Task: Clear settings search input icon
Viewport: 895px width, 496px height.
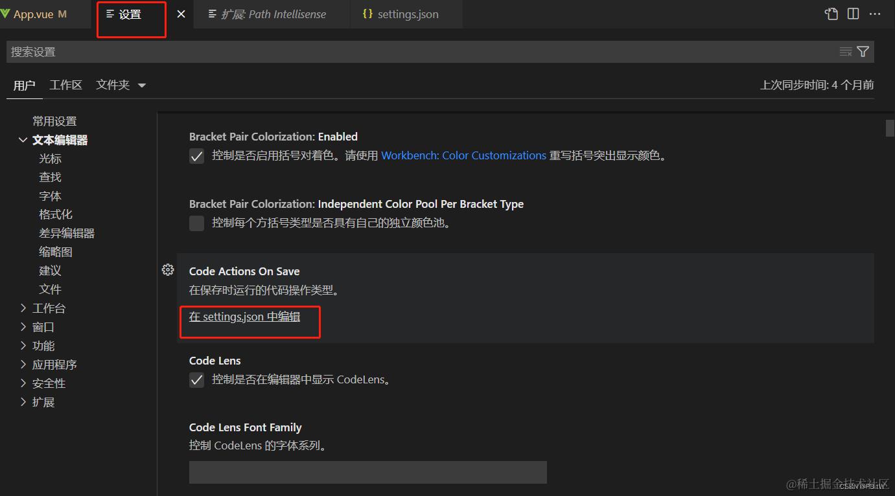Action: (x=846, y=52)
